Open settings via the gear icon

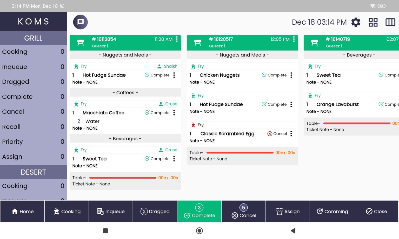coord(356,22)
